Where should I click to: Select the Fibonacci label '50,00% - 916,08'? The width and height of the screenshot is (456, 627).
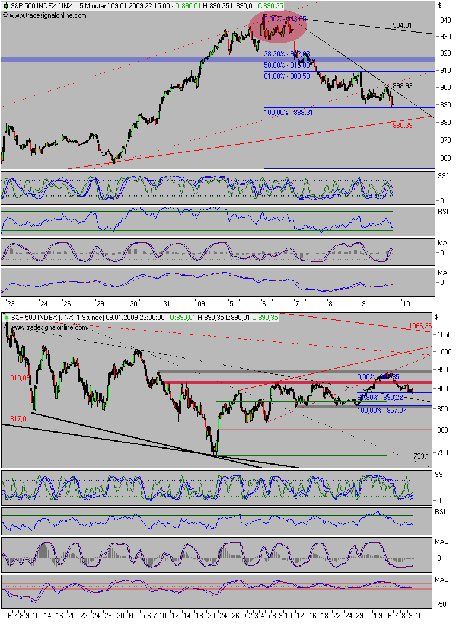tap(287, 65)
